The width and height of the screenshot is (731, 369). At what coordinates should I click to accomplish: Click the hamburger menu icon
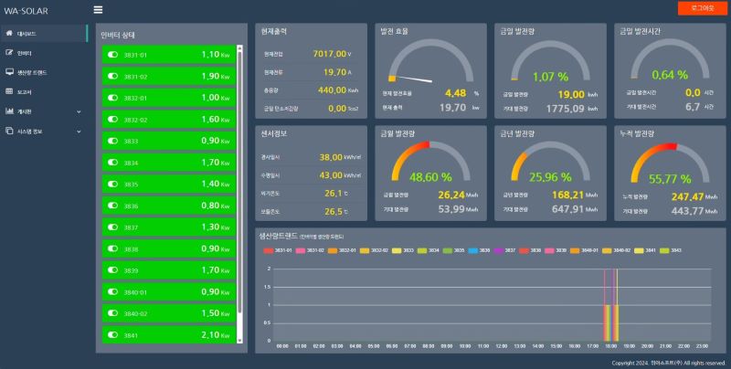click(x=98, y=10)
